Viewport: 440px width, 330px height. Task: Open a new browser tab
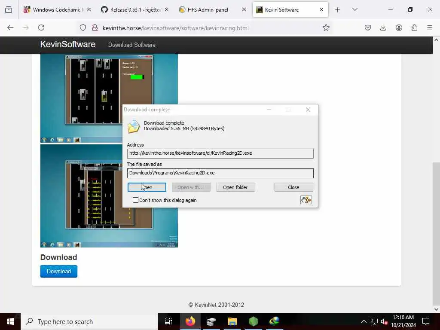(x=338, y=10)
